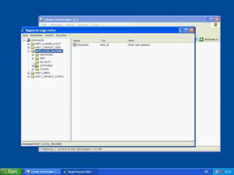Sort by the Name column header
234x175 pixels.
point(85,40)
